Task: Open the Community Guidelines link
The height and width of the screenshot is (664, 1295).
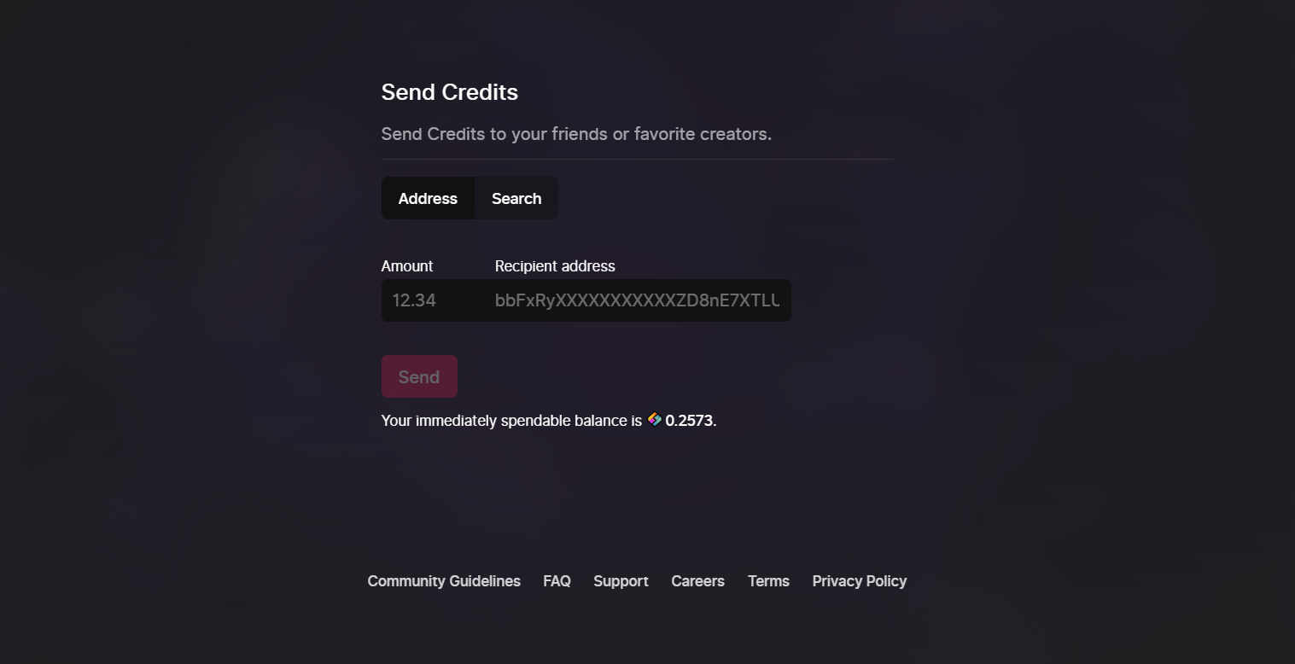Action: (444, 581)
